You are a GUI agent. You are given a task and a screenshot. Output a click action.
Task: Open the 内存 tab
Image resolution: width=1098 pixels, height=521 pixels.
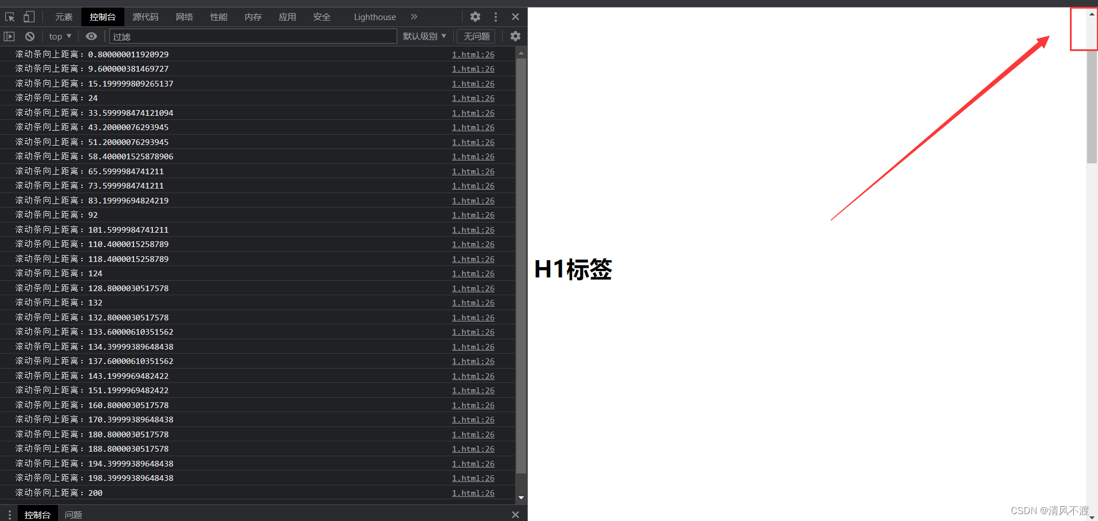click(253, 17)
